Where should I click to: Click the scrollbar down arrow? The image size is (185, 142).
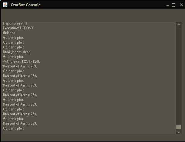[x=178, y=132]
